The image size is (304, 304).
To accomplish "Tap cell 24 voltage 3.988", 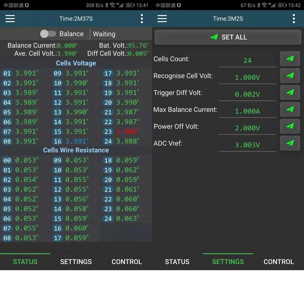I will 127,141.
